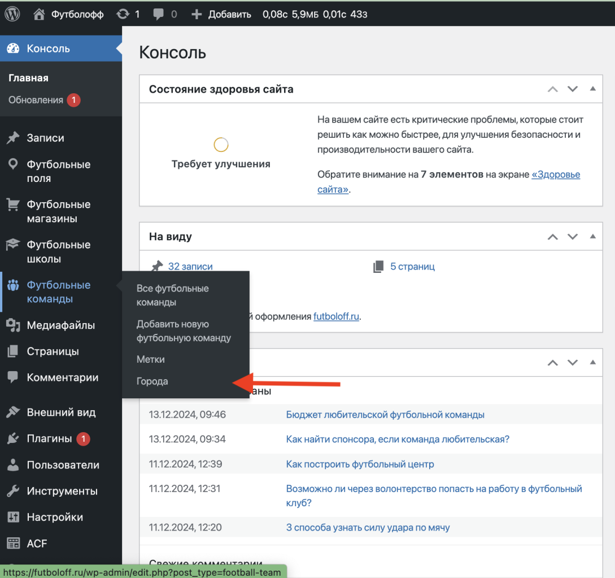Click the speech bubble icon beside Комментарии
The width and height of the screenshot is (615, 578).
13,377
